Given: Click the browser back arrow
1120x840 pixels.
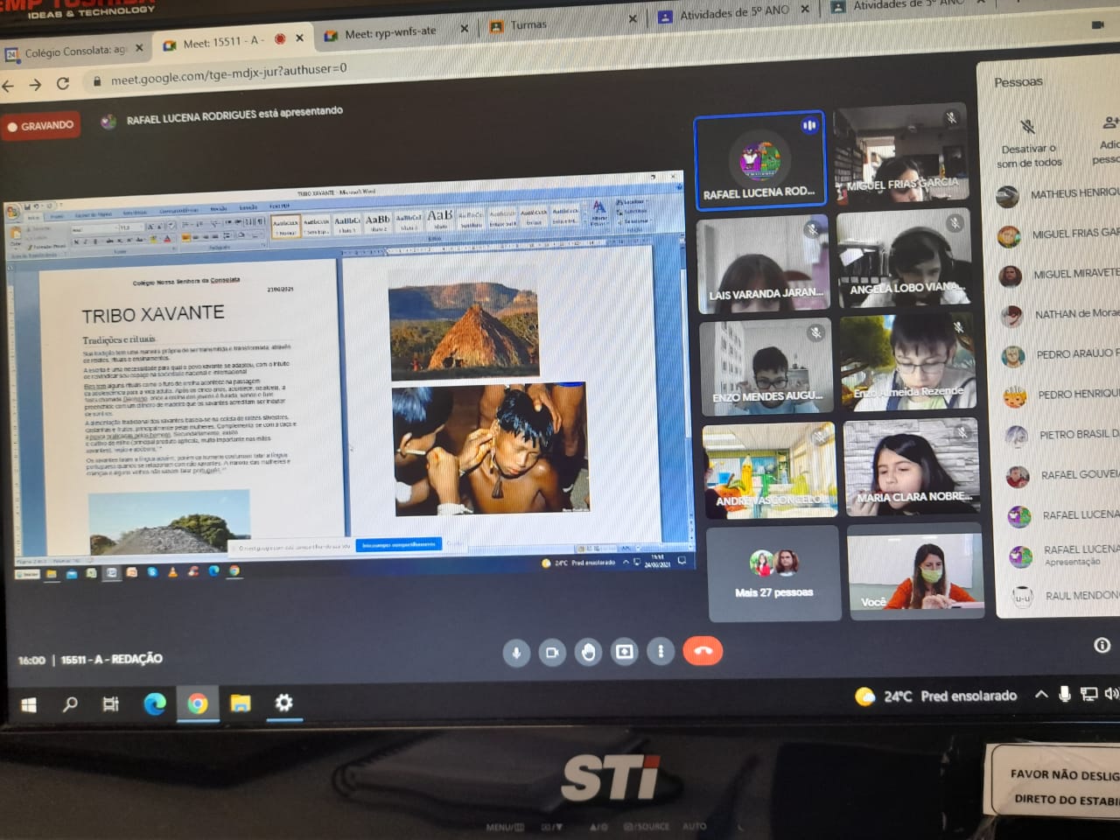Looking at the screenshot, I should pyautogui.click(x=8, y=86).
